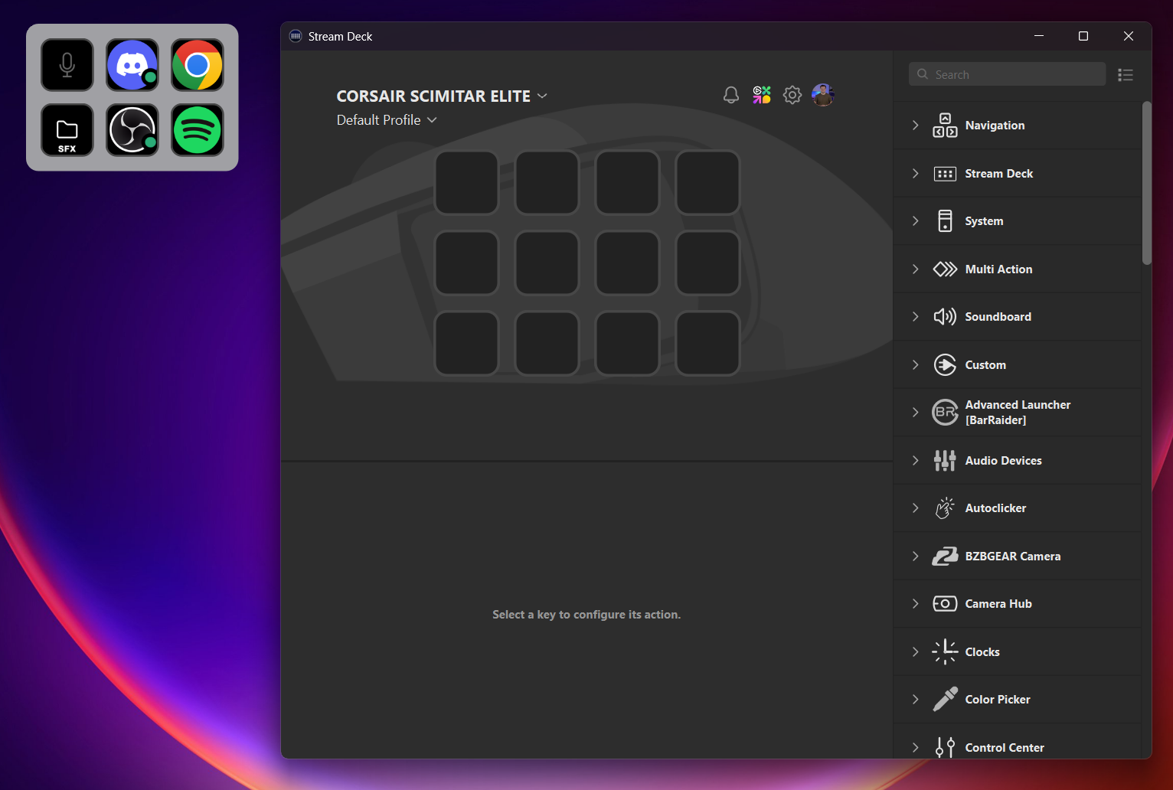
Task: Click the BZBGEAR Camera logo icon
Action: (945, 557)
